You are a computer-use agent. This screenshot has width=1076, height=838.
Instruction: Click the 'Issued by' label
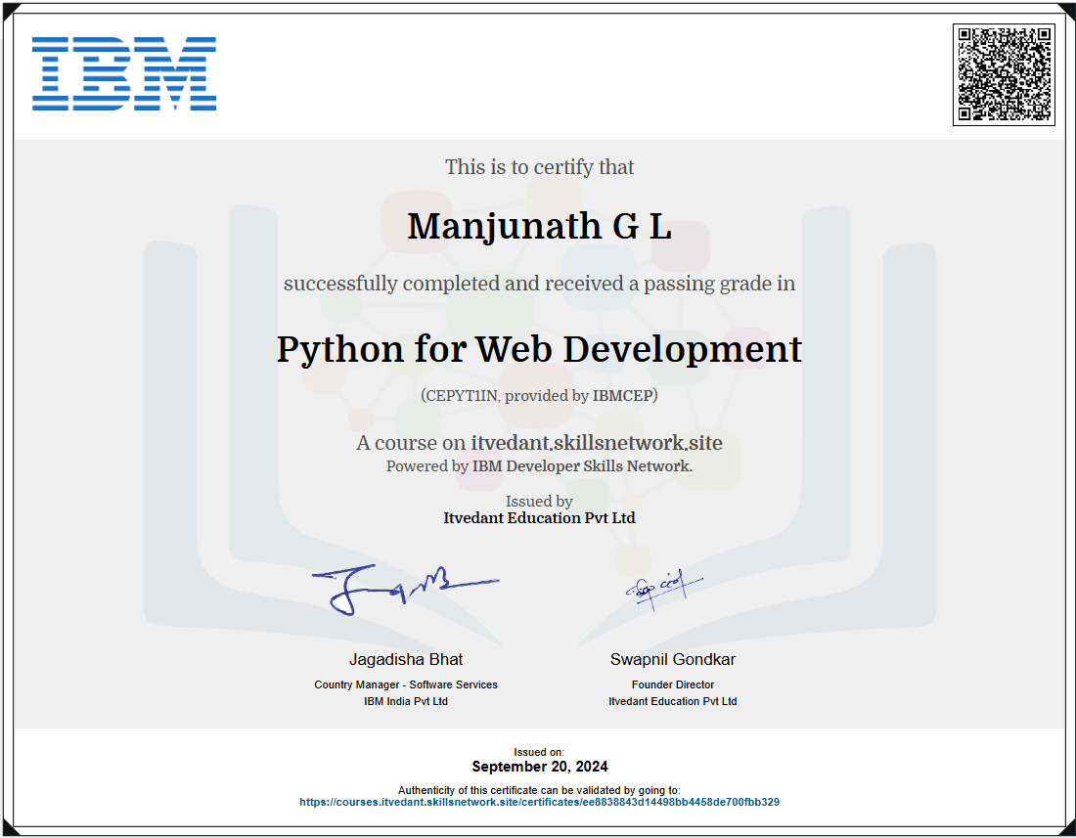[539, 502]
